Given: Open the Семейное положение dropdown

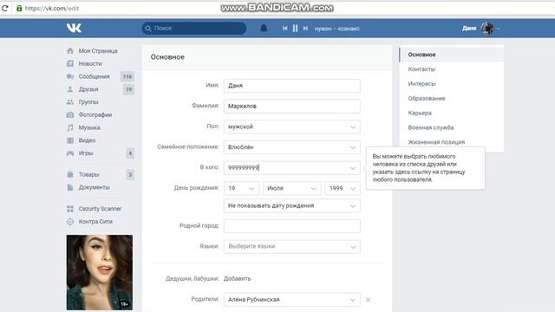Looking at the screenshot, I should click(292, 147).
